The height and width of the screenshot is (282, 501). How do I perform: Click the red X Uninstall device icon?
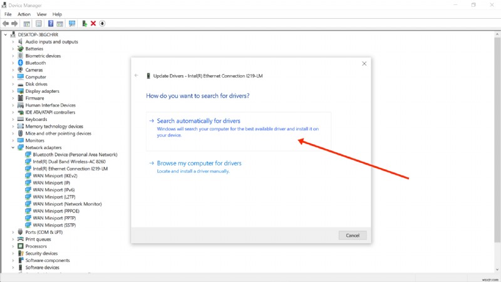93,23
